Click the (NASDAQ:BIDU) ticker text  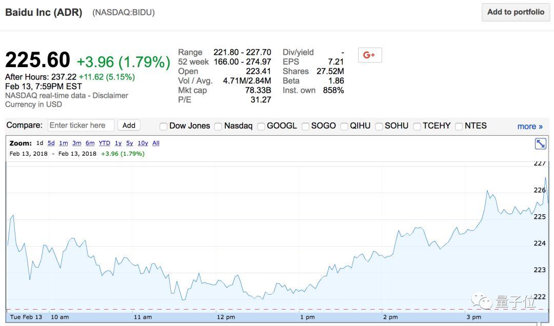click(x=123, y=13)
